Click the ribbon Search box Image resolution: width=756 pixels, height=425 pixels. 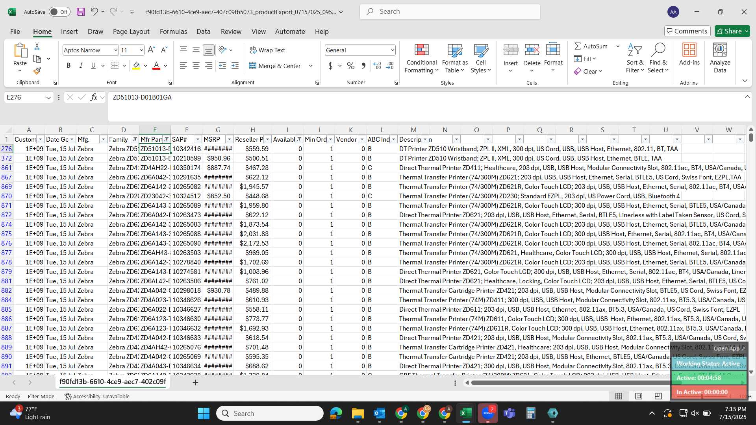(450, 12)
